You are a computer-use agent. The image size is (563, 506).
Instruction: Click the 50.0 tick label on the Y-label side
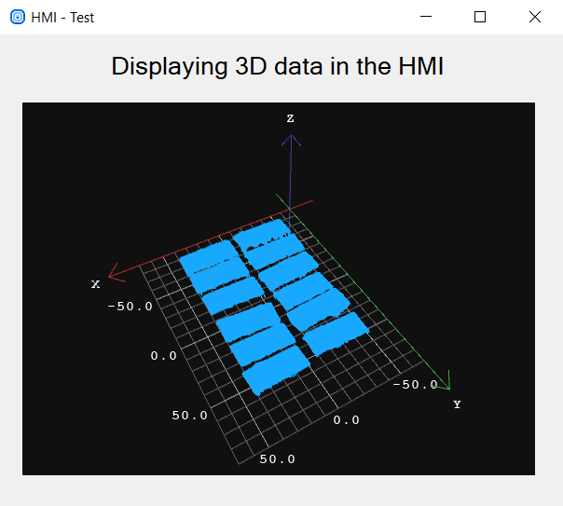(278, 458)
